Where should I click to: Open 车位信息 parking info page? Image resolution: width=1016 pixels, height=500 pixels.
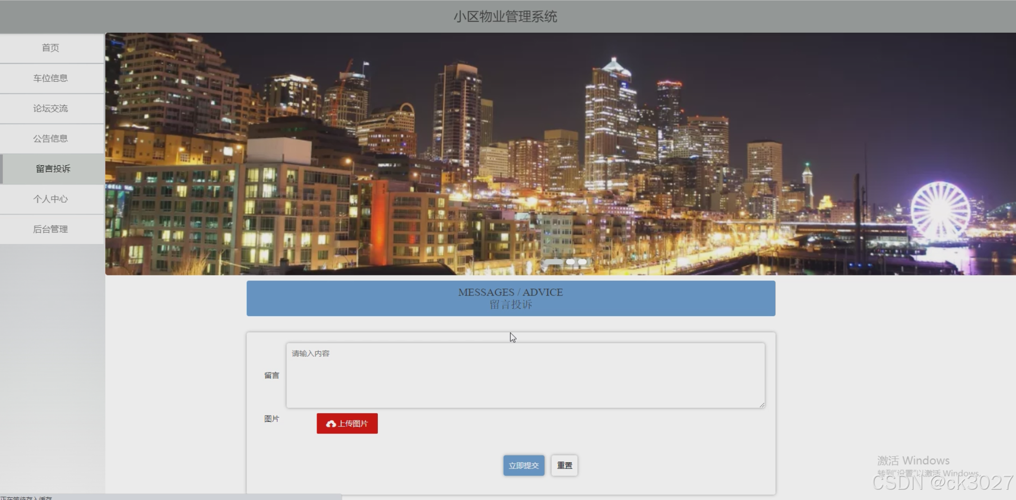tap(51, 78)
